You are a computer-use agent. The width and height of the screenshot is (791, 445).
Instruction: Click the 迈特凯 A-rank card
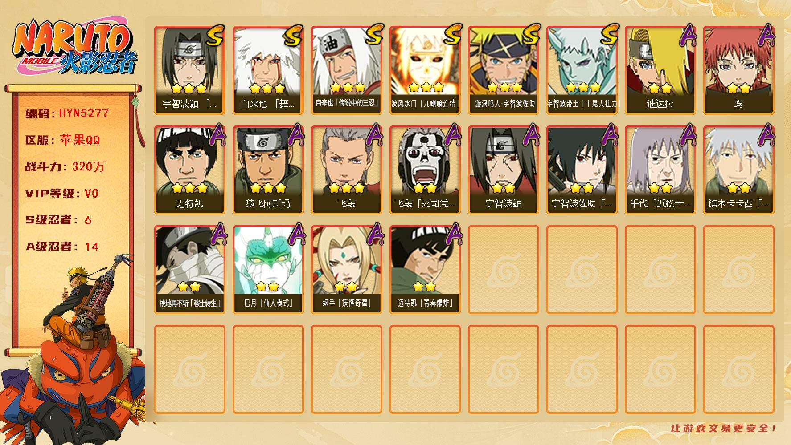point(189,170)
